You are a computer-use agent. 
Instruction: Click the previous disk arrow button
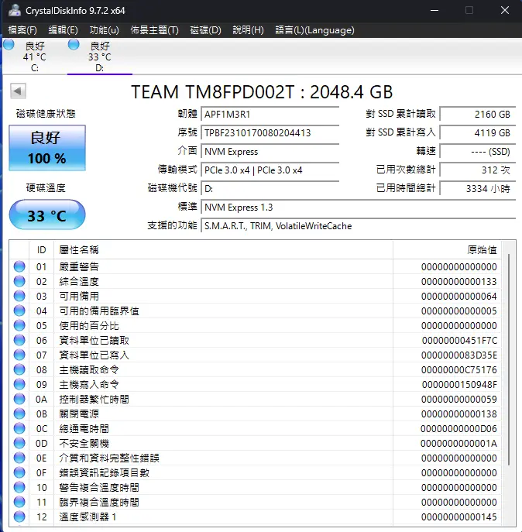[17, 91]
